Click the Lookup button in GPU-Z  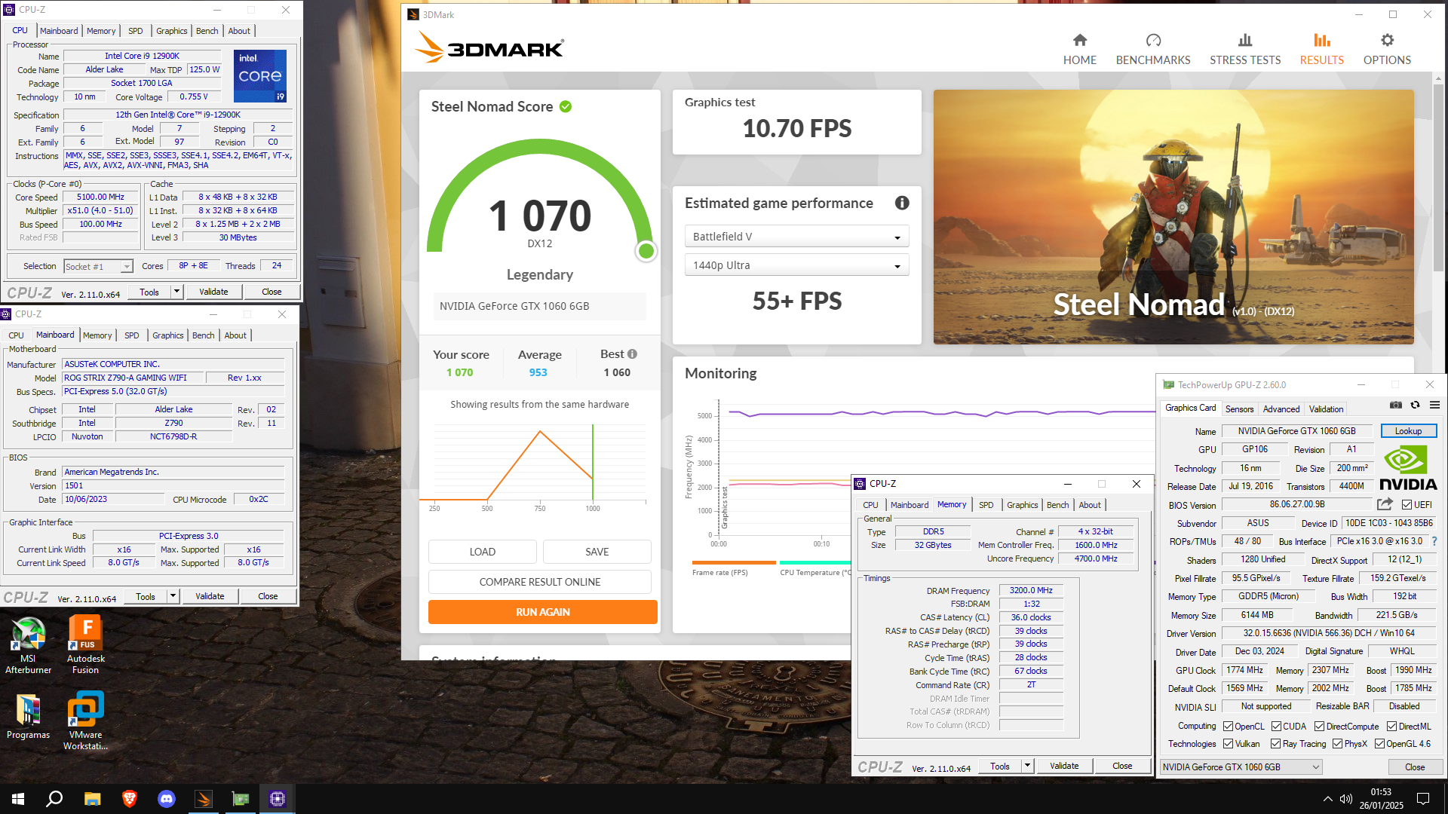tap(1408, 431)
